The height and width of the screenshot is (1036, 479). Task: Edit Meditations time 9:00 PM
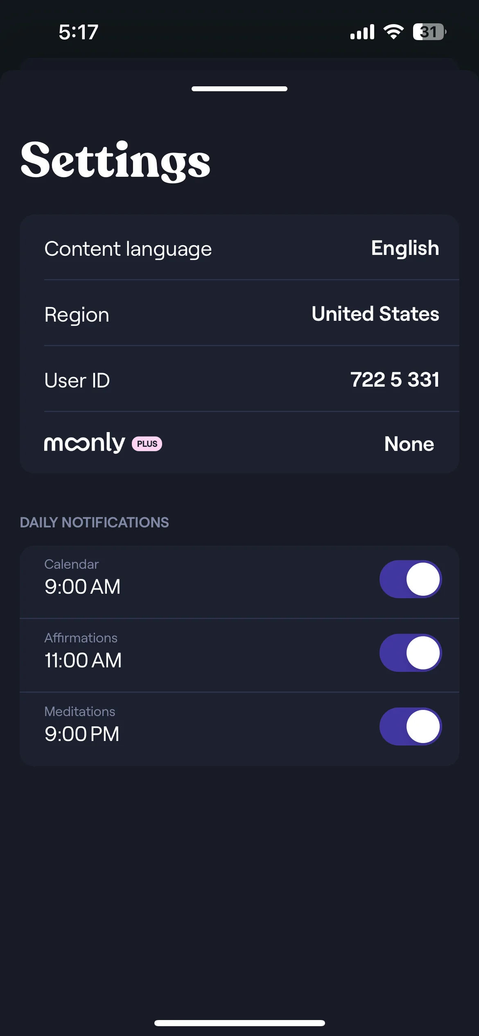pos(82,734)
